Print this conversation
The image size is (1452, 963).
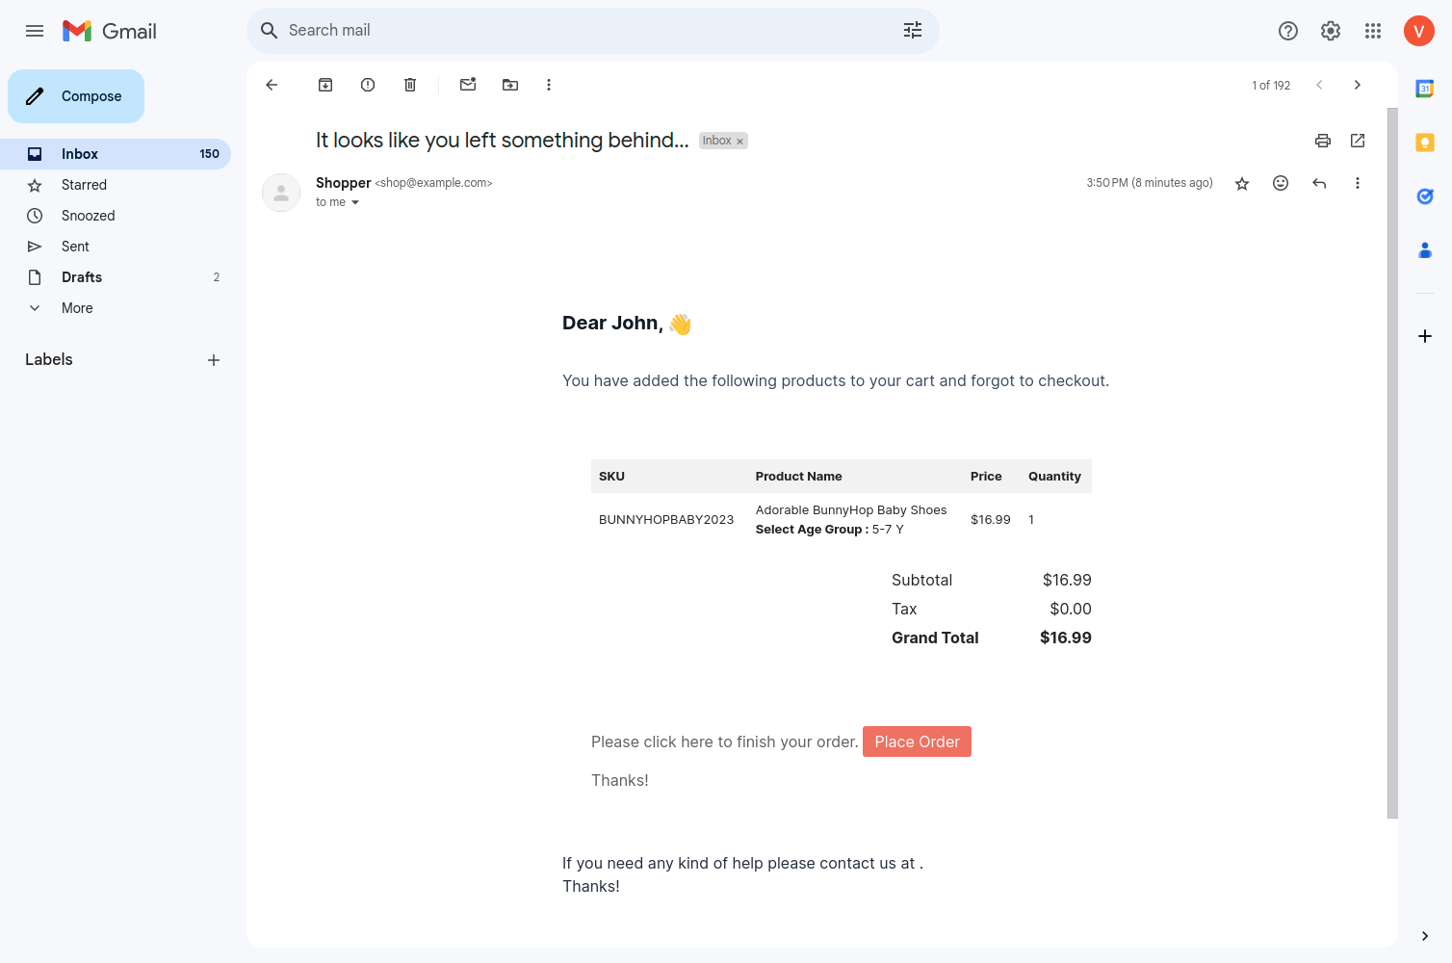1323,141
